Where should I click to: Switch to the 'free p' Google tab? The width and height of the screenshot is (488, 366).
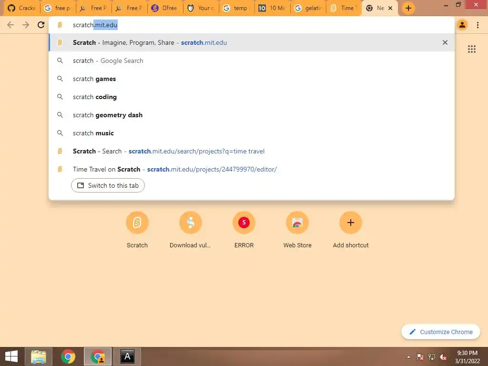58,8
